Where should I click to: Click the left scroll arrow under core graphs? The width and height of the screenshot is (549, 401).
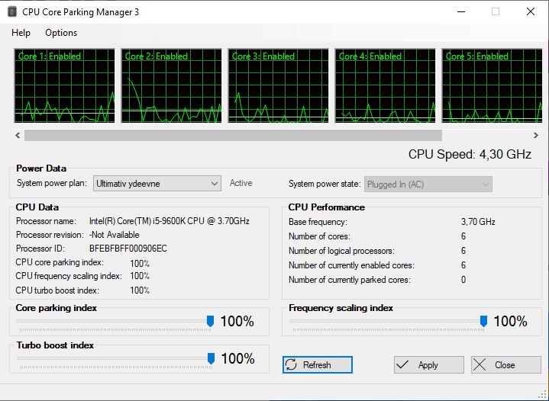coord(18,135)
